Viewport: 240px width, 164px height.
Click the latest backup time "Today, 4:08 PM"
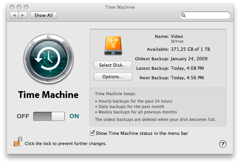point(187,68)
